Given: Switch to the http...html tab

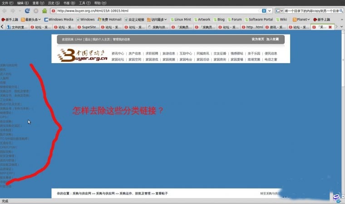Looking at the screenshot, I should (252, 27).
